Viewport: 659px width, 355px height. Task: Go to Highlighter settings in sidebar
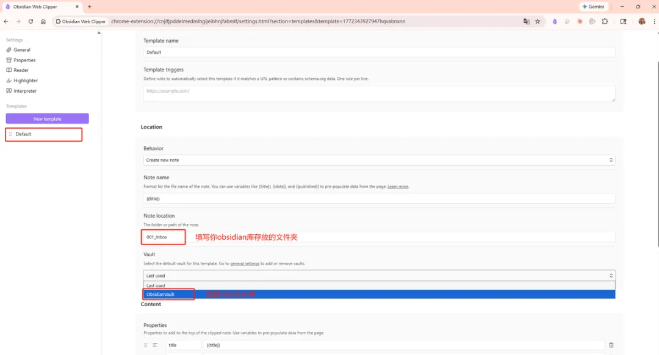[26, 81]
